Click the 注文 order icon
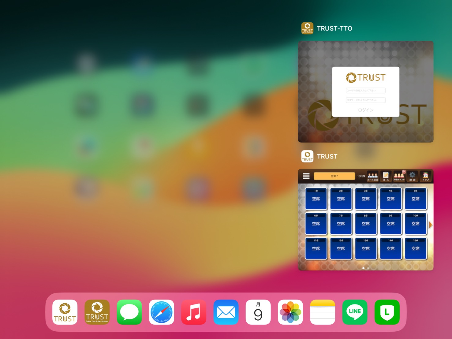Screen dimensions: 452x339 [386, 176]
